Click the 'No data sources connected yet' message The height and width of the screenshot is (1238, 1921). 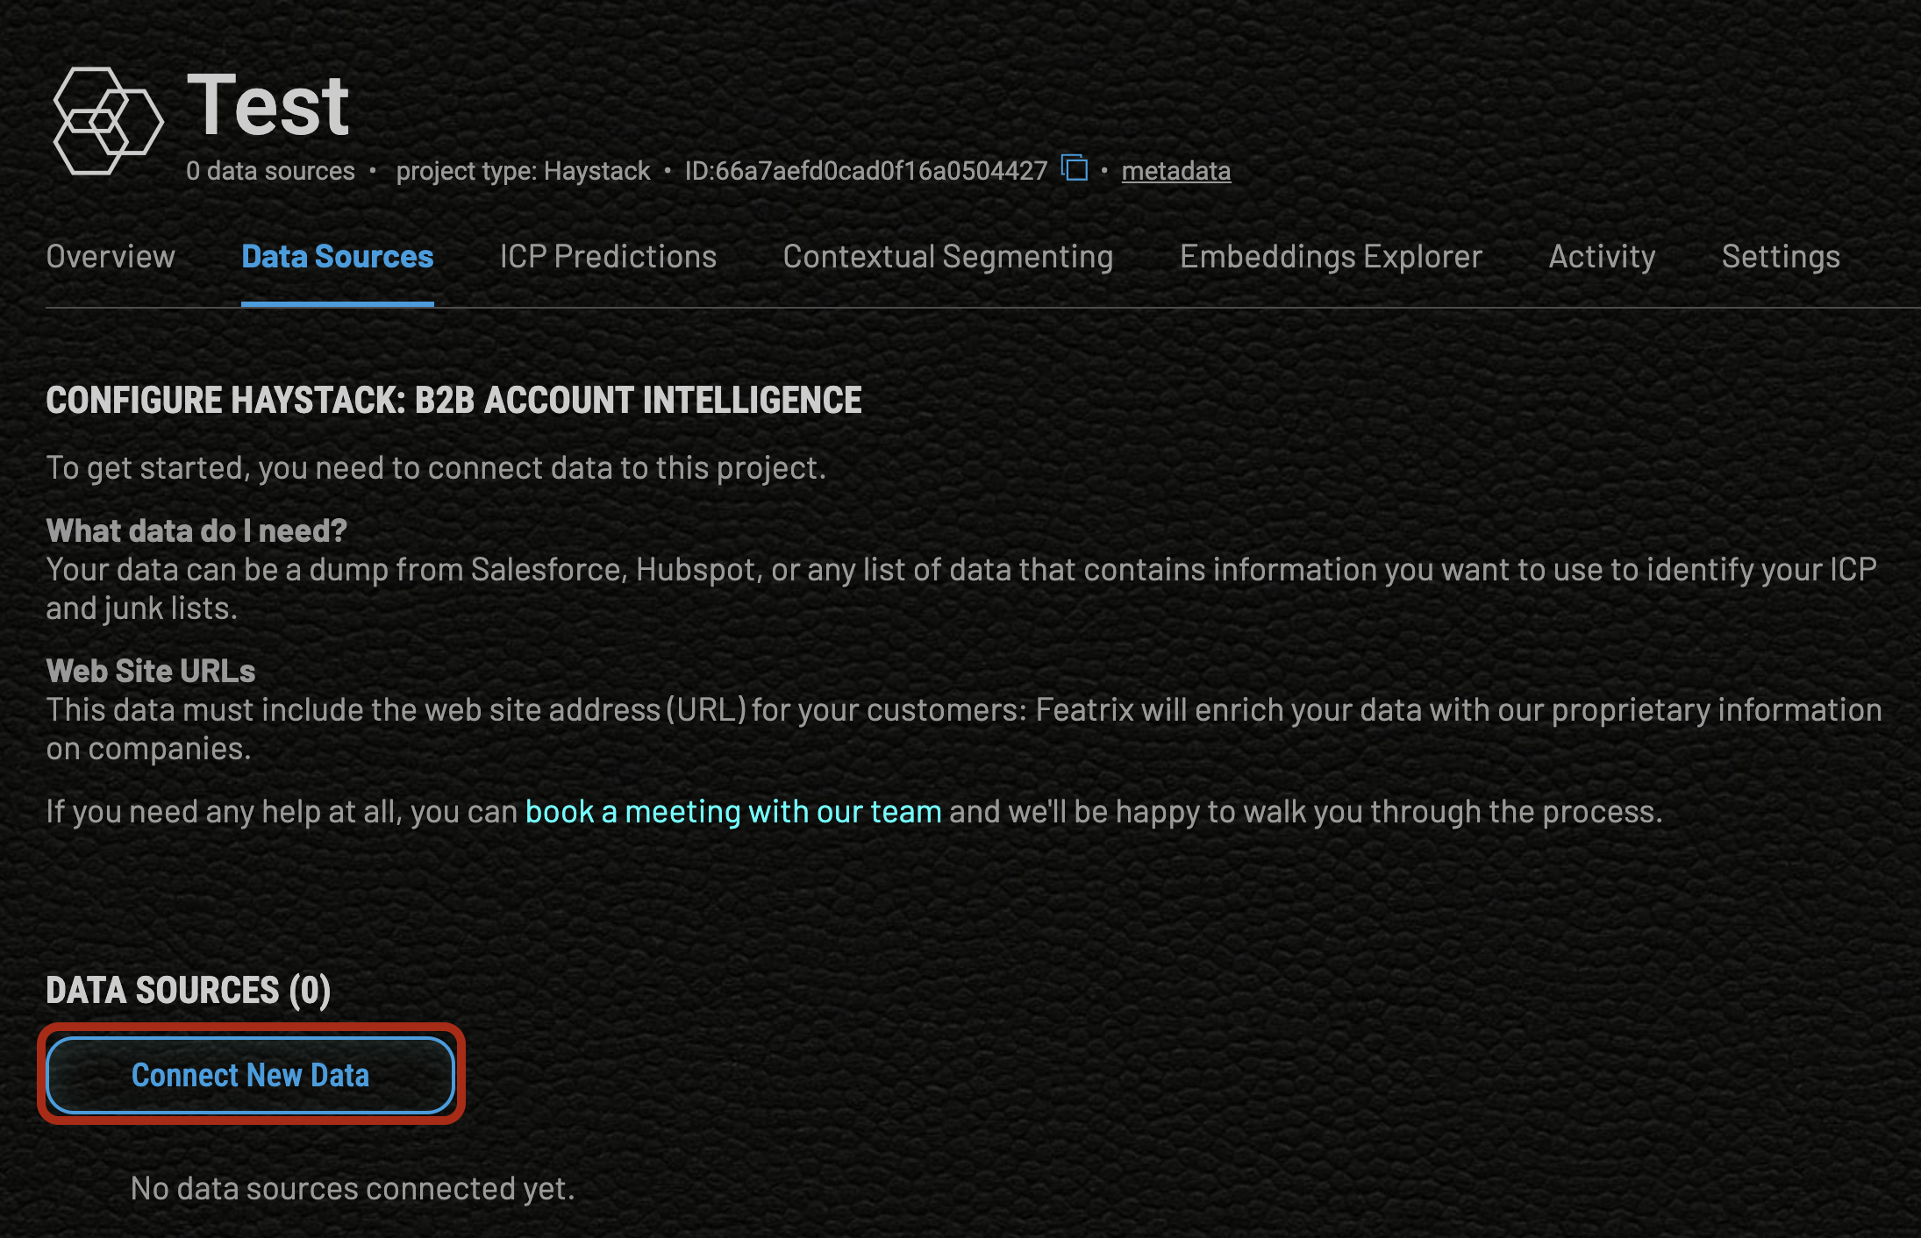pos(353,1189)
